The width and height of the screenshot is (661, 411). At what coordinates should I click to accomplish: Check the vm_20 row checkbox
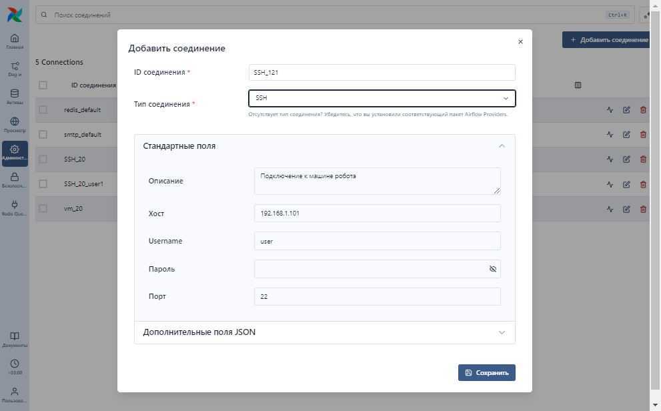coord(43,208)
